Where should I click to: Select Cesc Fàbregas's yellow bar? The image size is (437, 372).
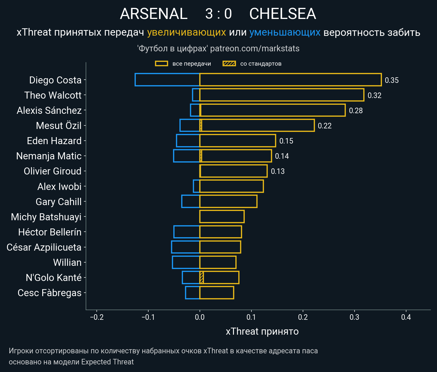click(x=216, y=293)
